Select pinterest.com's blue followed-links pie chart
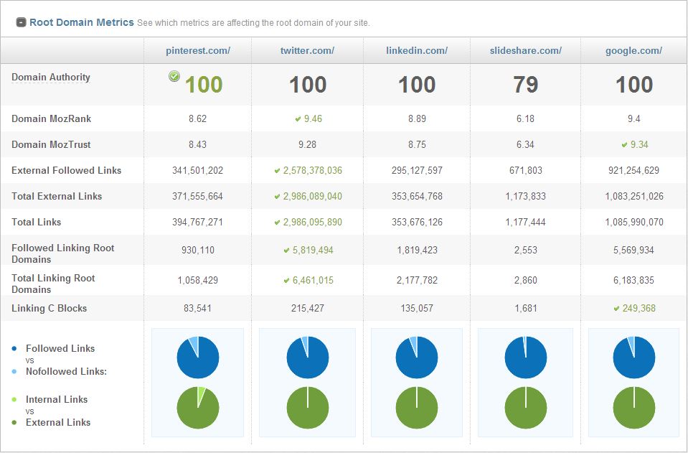Viewport: 688px width, 453px height. click(198, 358)
